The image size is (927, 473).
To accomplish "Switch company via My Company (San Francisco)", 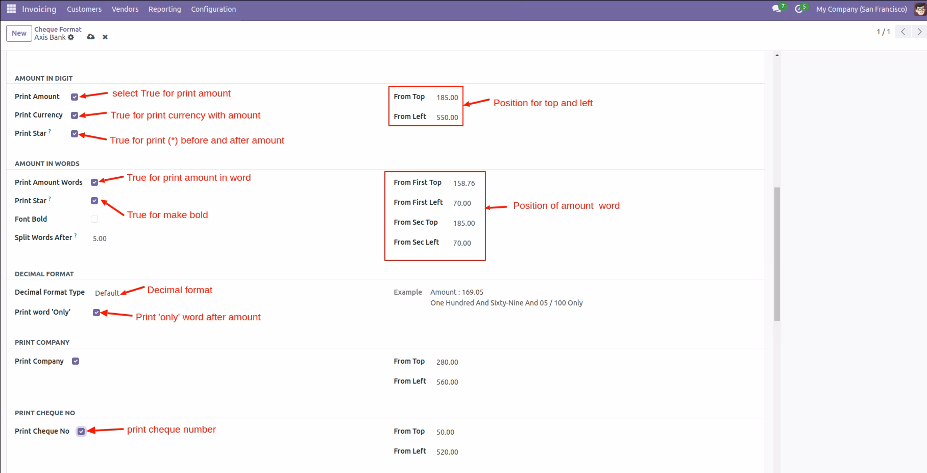I will pos(861,9).
